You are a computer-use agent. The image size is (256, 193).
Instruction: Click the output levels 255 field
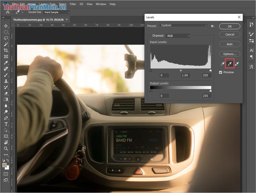(207, 96)
